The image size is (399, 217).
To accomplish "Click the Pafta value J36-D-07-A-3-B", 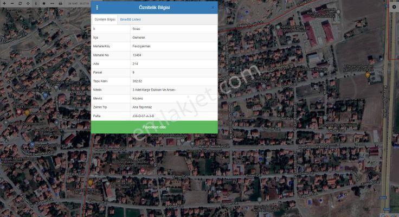I will pos(143,116).
